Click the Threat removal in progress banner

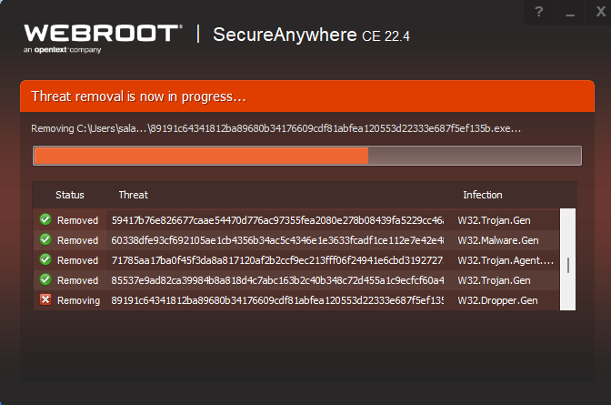pos(307,96)
